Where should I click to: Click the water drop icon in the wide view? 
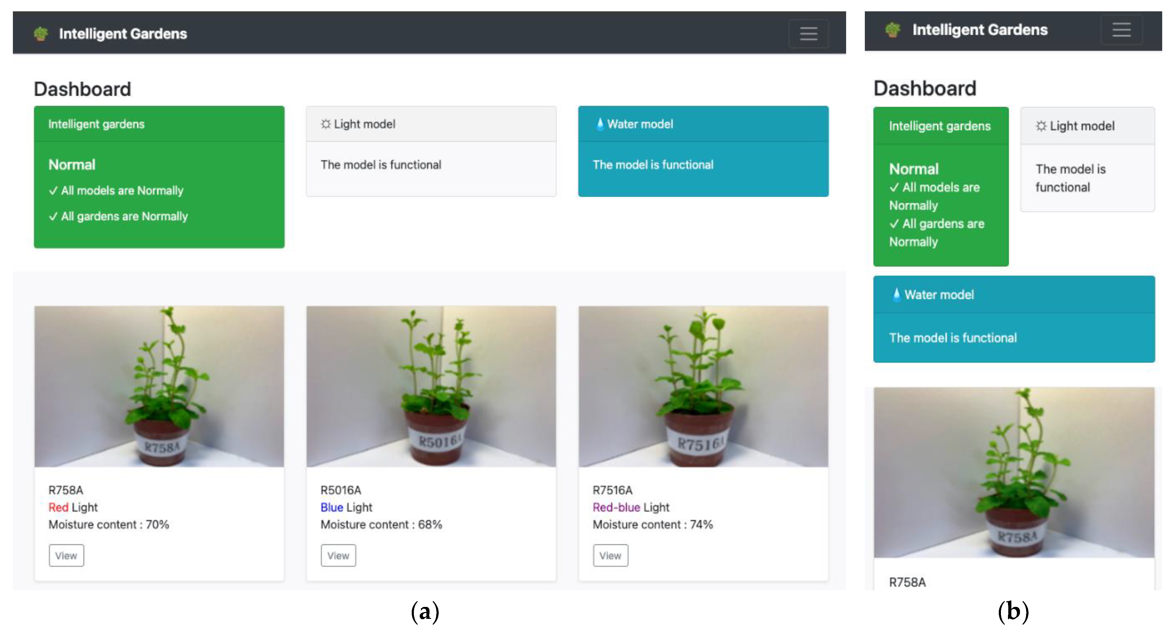tap(600, 124)
